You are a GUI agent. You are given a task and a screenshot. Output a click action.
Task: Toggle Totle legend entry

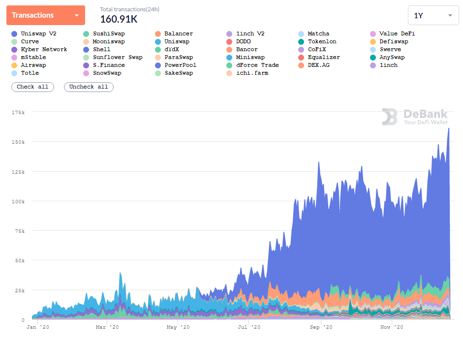[x=25, y=73]
